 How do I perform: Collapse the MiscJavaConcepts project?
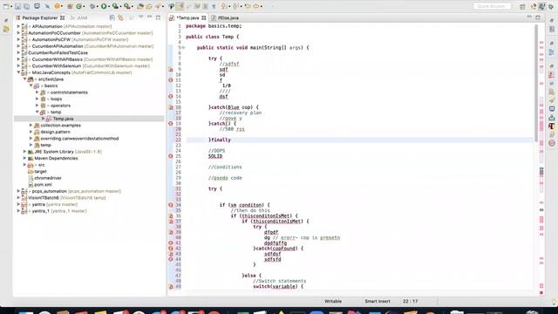coord(18,72)
